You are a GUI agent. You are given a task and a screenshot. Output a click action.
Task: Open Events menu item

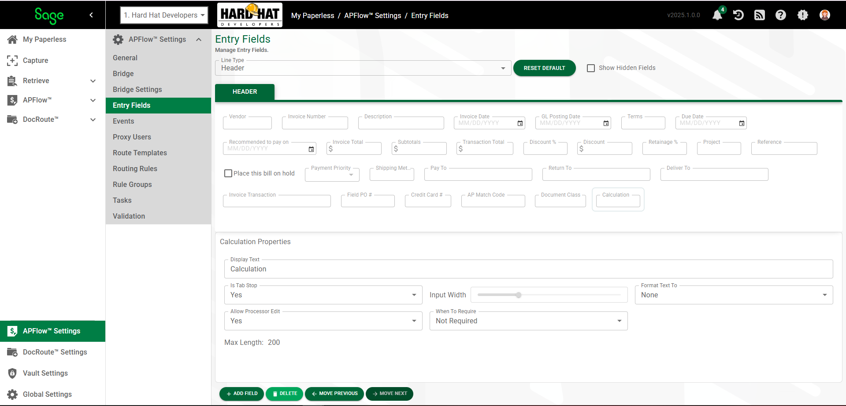point(158,121)
